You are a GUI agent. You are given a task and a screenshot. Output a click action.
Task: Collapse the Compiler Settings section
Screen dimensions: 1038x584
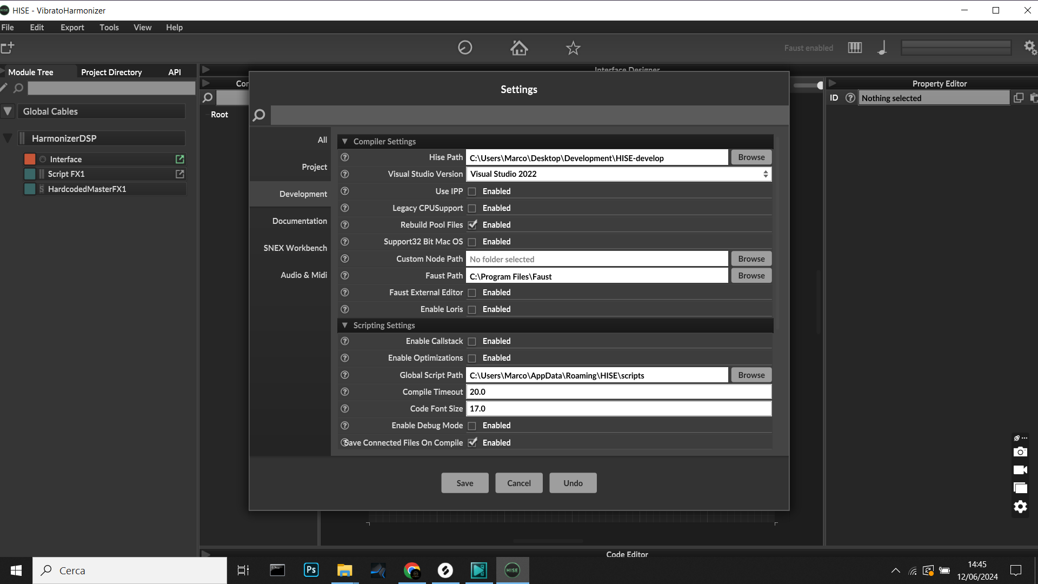click(344, 141)
